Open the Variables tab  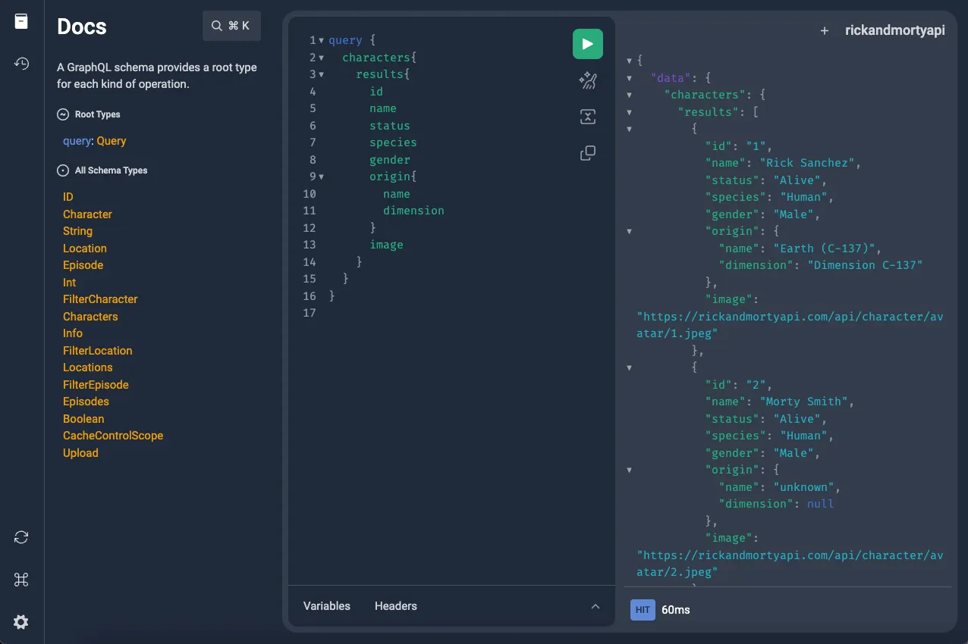click(x=326, y=606)
